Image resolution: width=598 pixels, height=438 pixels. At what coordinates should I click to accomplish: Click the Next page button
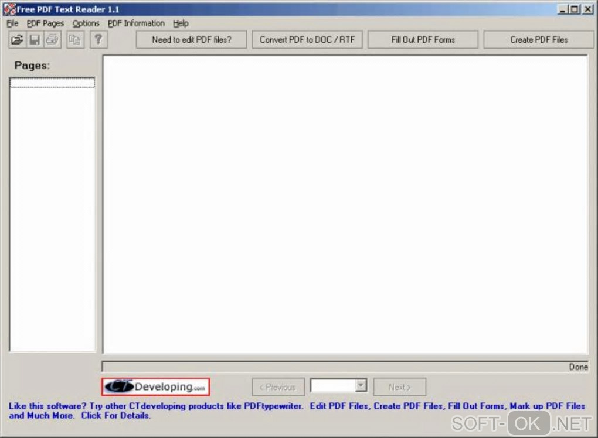click(x=400, y=387)
